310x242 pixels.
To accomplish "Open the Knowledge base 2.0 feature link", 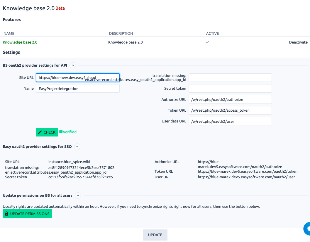I will tap(20, 42).
